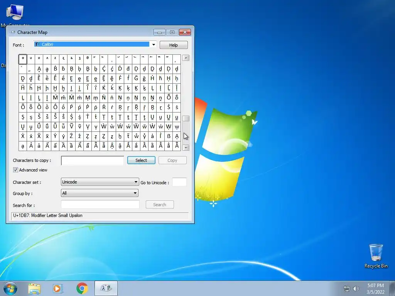
Task: Select the Ẏ (Y with dot) character
Action: tap(55, 136)
